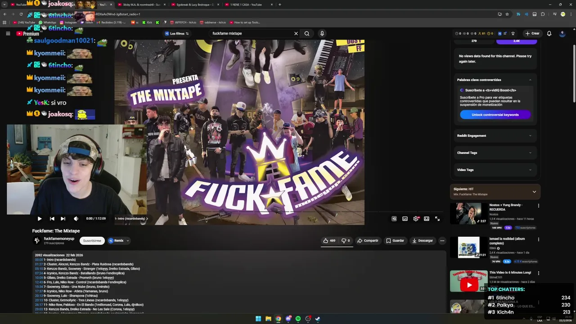Open File Explorer from the taskbar
The image size is (576, 324).
coord(268,319)
